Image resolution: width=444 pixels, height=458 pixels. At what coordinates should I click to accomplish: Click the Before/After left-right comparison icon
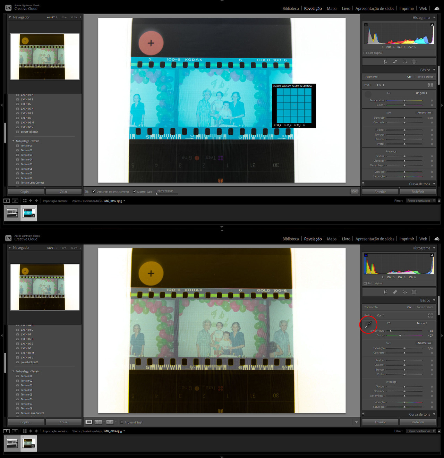click(98, 422)
